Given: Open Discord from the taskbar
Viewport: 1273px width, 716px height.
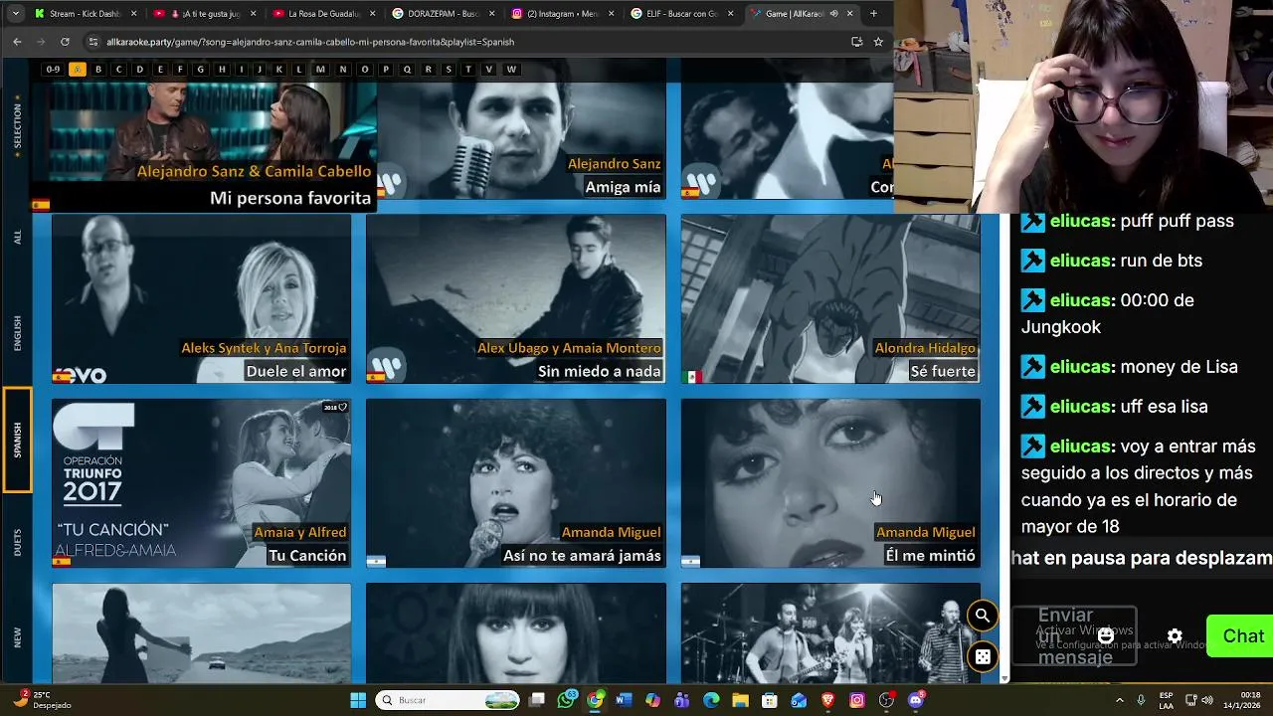Looking at the screenshot, I should point(915,700).
